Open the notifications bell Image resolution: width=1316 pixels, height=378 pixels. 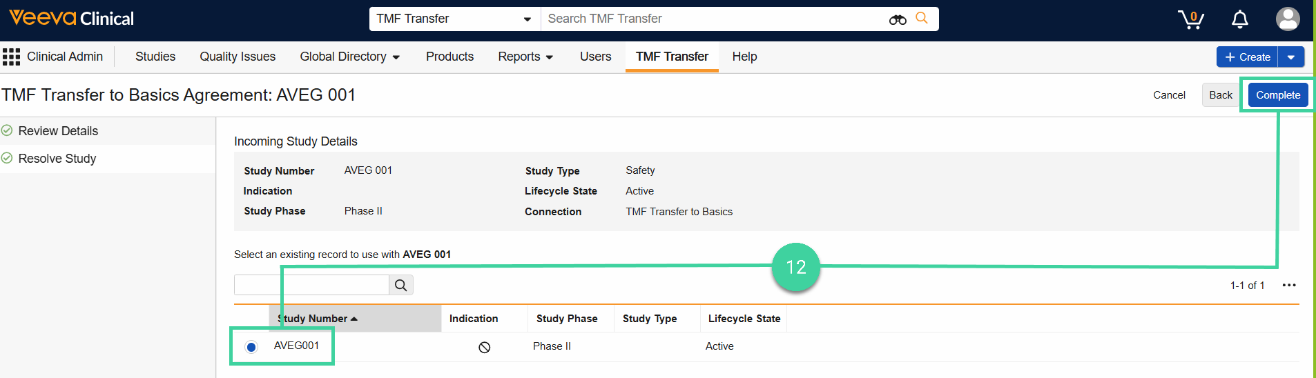tap(1240, 19)
